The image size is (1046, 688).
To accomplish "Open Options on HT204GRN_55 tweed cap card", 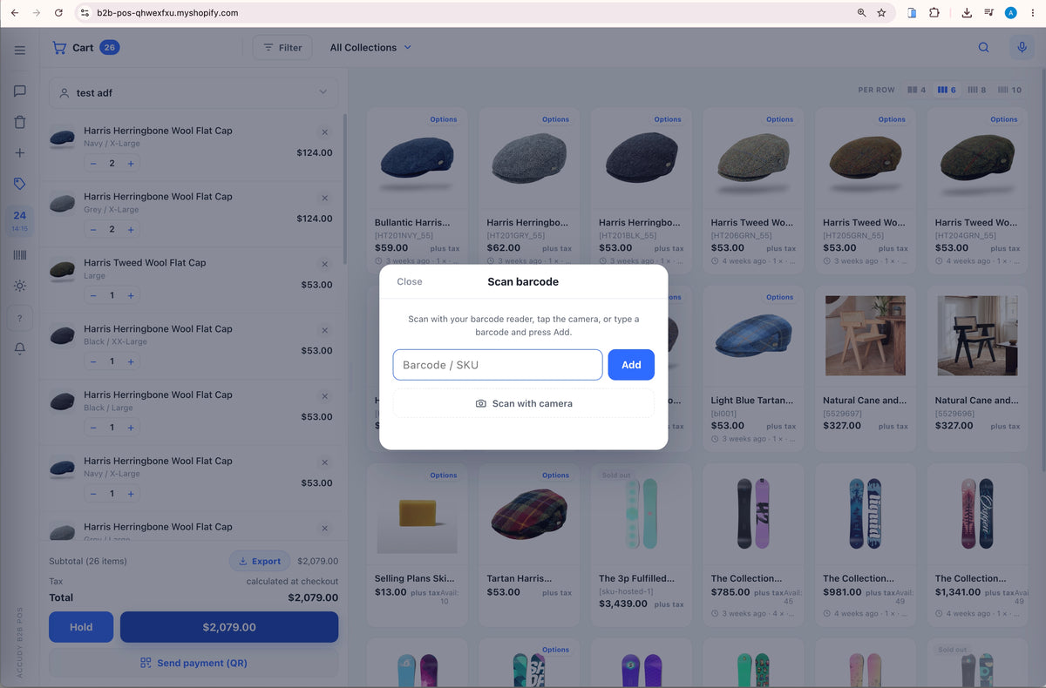I will (x=1003, y=119).
